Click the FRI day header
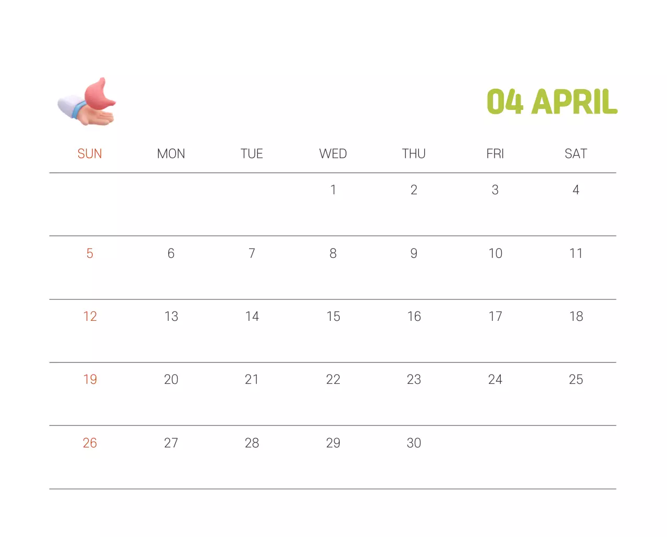Image resolution: width=667 pixels, height=537 pixels. click(x=495, y=154)
